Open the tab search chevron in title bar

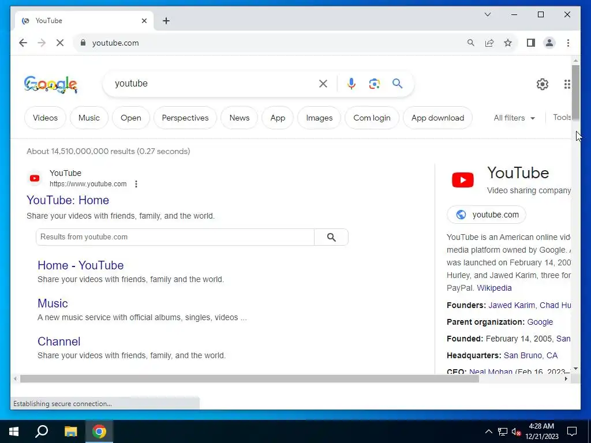click(x=487, y=14)
